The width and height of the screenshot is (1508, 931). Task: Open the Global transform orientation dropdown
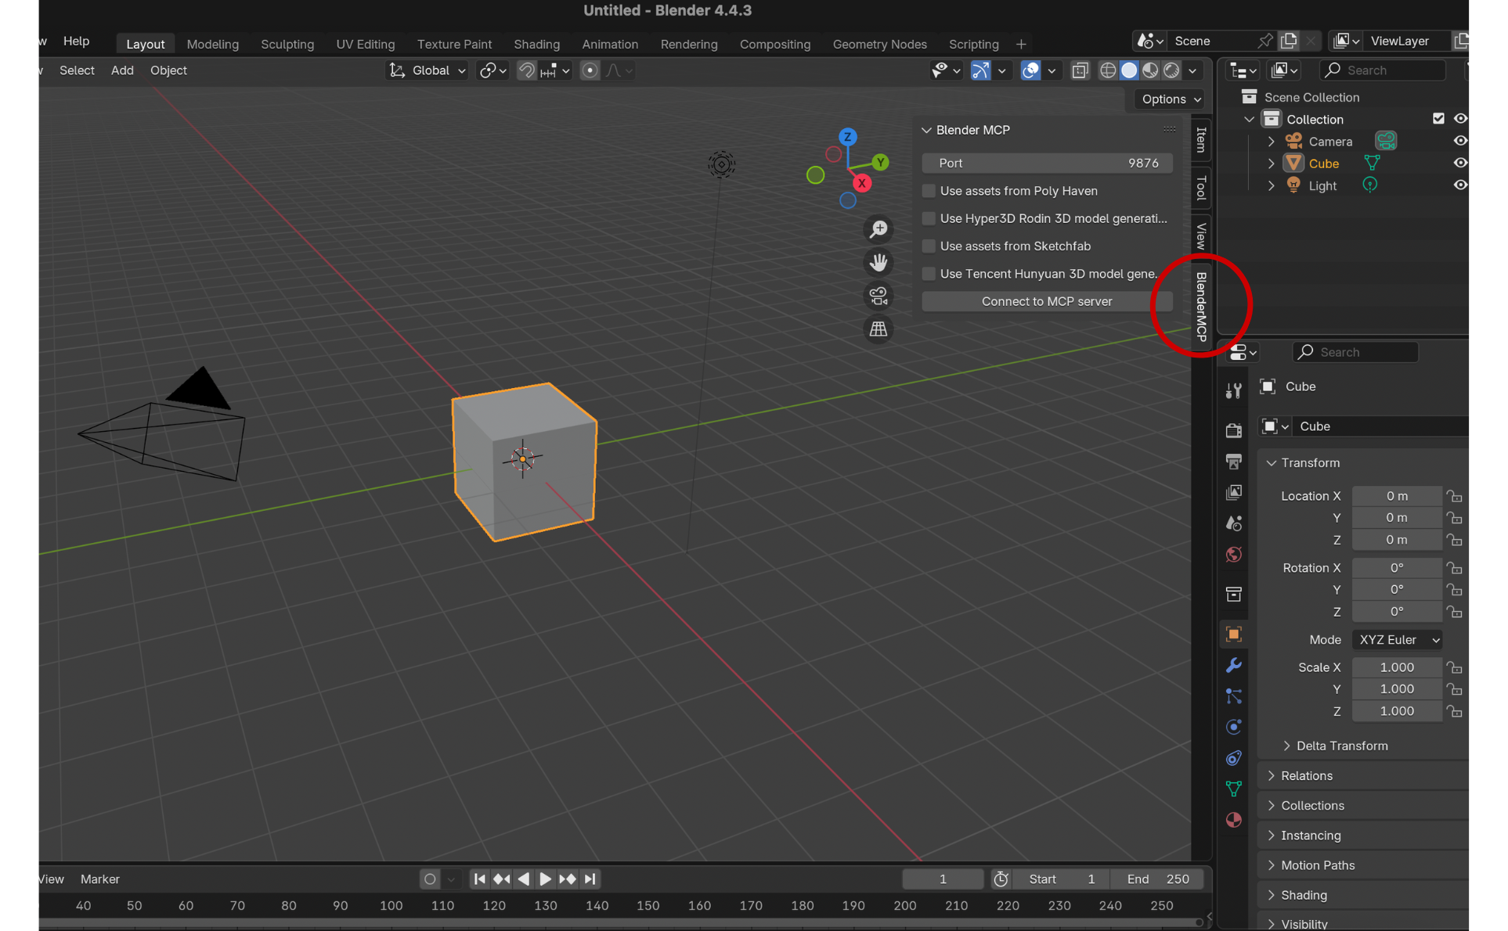pyautogui.click(x=428, y=70)
